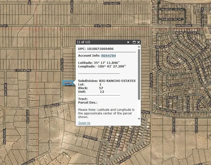Click the popup title bar '(1 of 12)'

coord(83,42)
